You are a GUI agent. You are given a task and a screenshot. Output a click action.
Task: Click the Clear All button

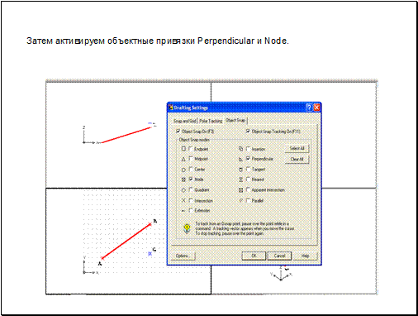coord(297,159)
